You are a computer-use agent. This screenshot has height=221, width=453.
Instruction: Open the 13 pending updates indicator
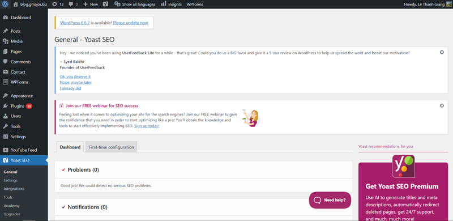(58, 5)
